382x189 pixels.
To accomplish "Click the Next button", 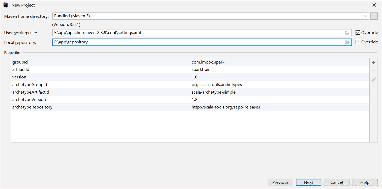I will click(308, 182).
